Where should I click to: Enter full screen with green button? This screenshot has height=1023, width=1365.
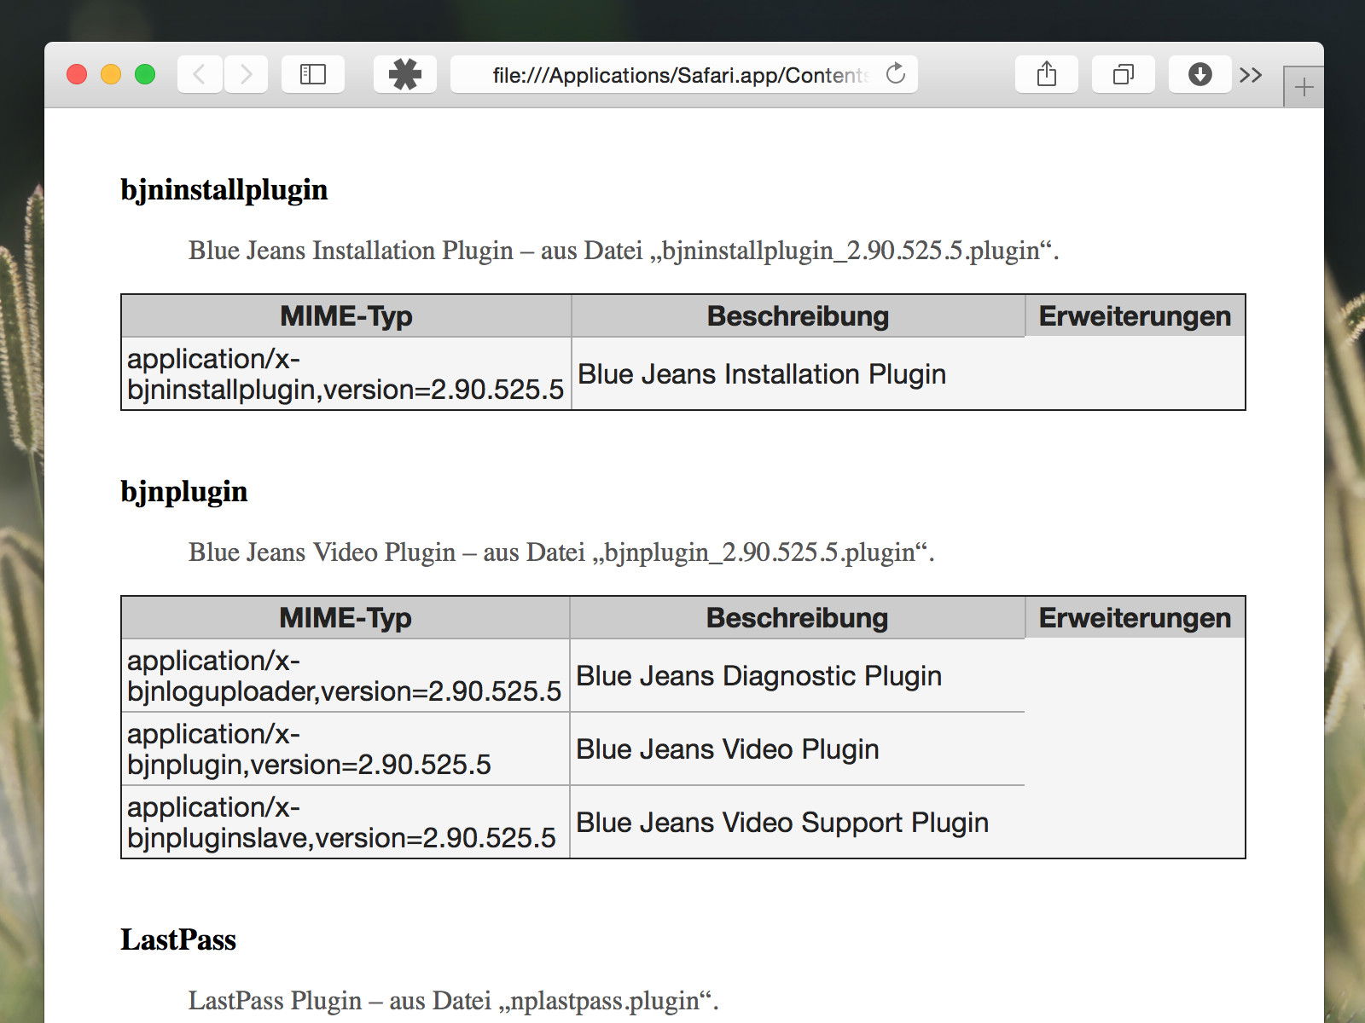click(145, 74)
